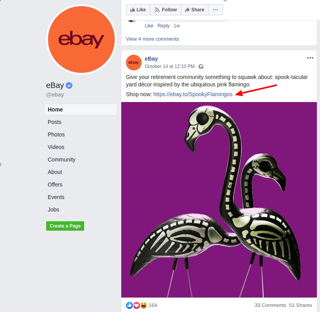The image size is (320, 312).
Task: Open the Offers section
Action: 55,185
